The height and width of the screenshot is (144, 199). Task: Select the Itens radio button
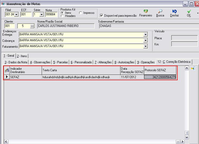(62, 13)
